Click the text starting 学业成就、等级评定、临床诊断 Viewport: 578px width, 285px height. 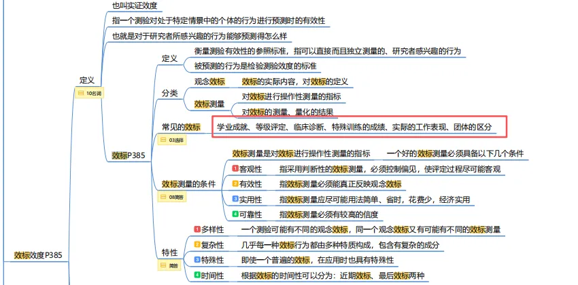click(354, 128)
